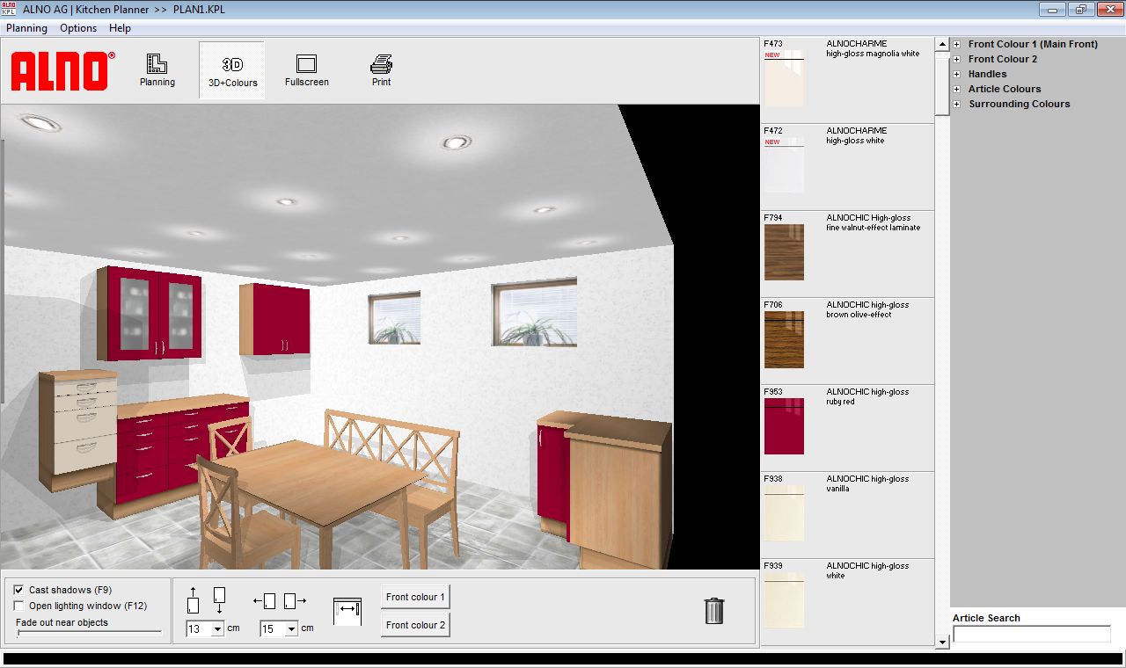Select Article Colours tree label
This screenshot has height=668, width=1126.
(1005, 89)
